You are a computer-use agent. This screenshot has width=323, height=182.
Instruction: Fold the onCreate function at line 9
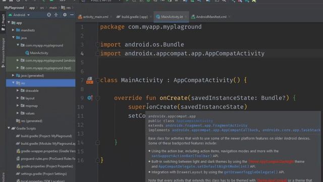tap(98, 98)
